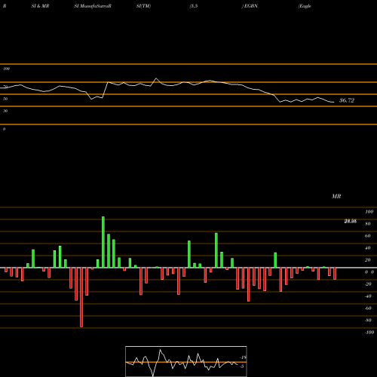Click the RSI axis label 50
The image size is (377, 377).
[x=5, y=99]
